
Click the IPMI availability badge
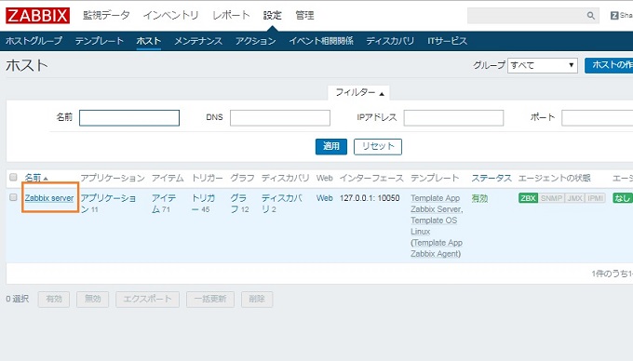[x=595, y=198]
